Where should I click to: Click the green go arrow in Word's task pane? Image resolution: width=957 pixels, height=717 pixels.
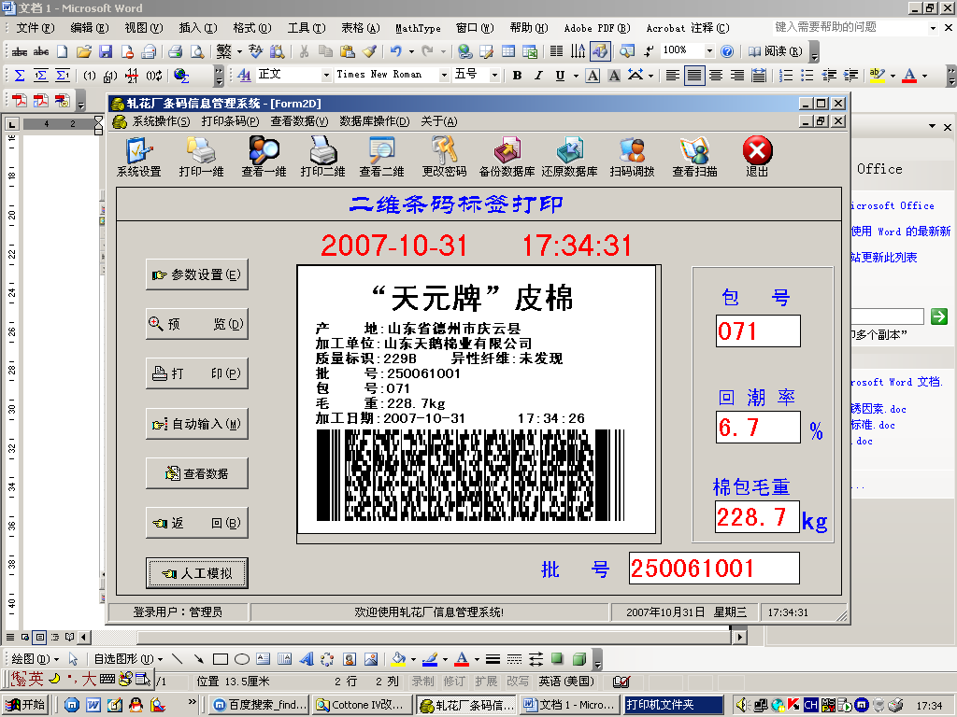click(x=939, y=316)
